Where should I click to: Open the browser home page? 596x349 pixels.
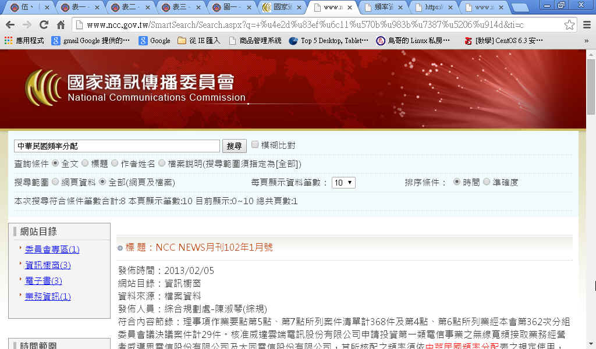(x=61, y=25)
